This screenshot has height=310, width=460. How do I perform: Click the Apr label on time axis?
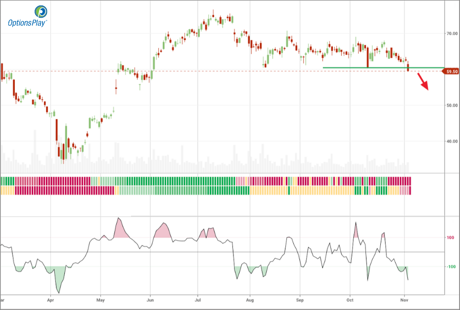[50, 299]
